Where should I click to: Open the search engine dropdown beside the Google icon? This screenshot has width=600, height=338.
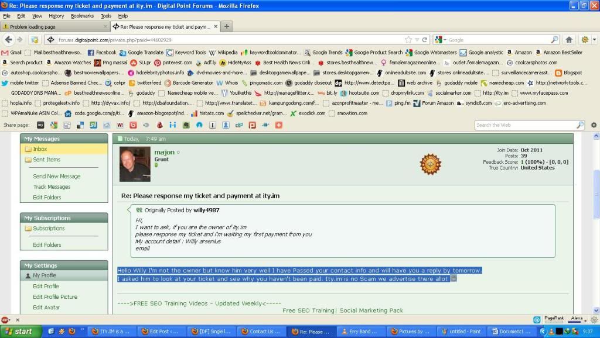tap(445, 40)
